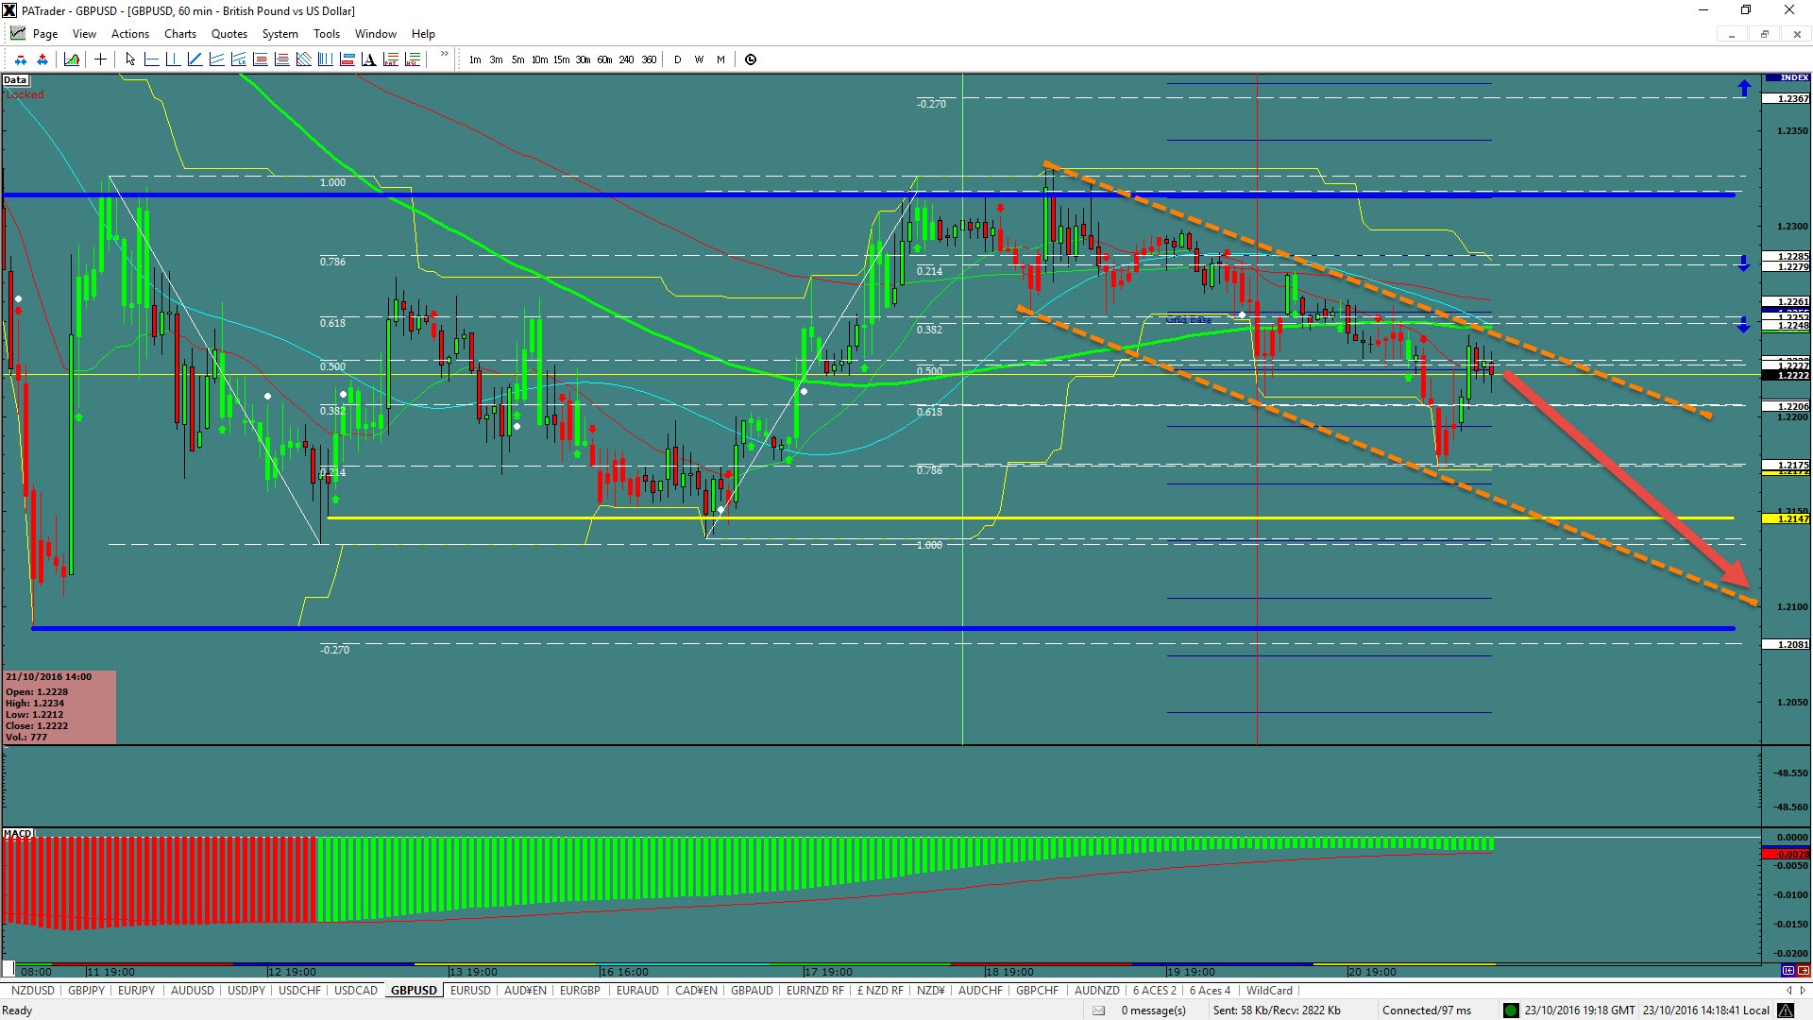This screenshot has width=1813, height=1020.
Task: Open the chart indicators icon
Action: 72,59
